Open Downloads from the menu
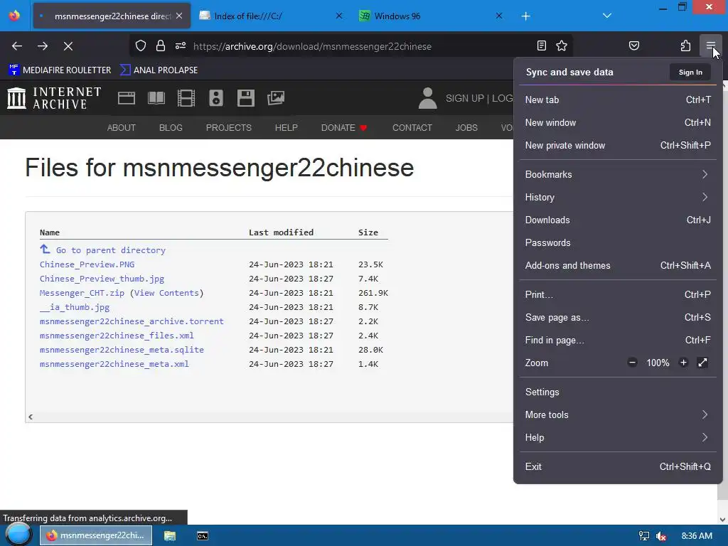 click(618, 220)
